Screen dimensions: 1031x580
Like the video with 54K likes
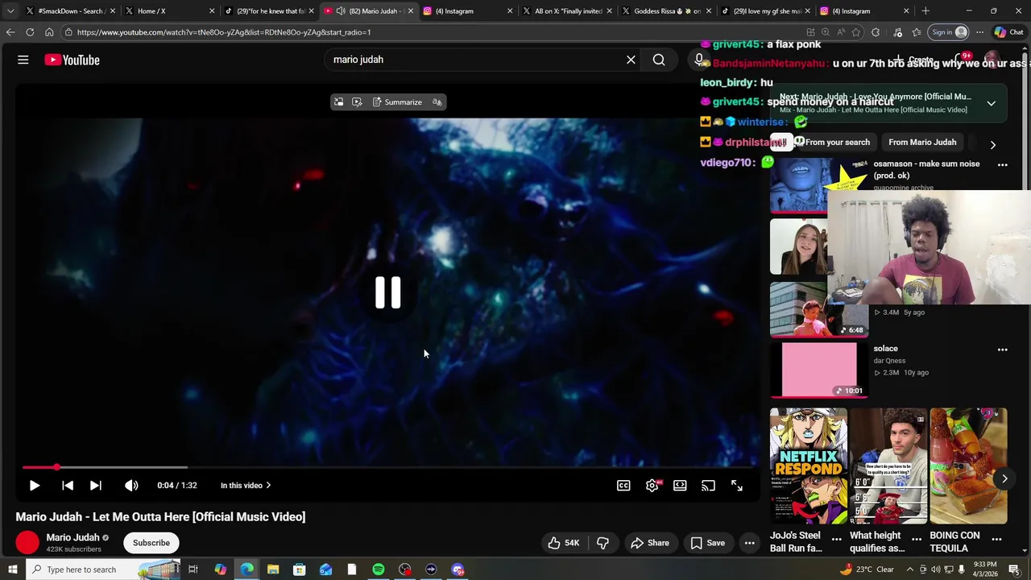coord(563,543)
